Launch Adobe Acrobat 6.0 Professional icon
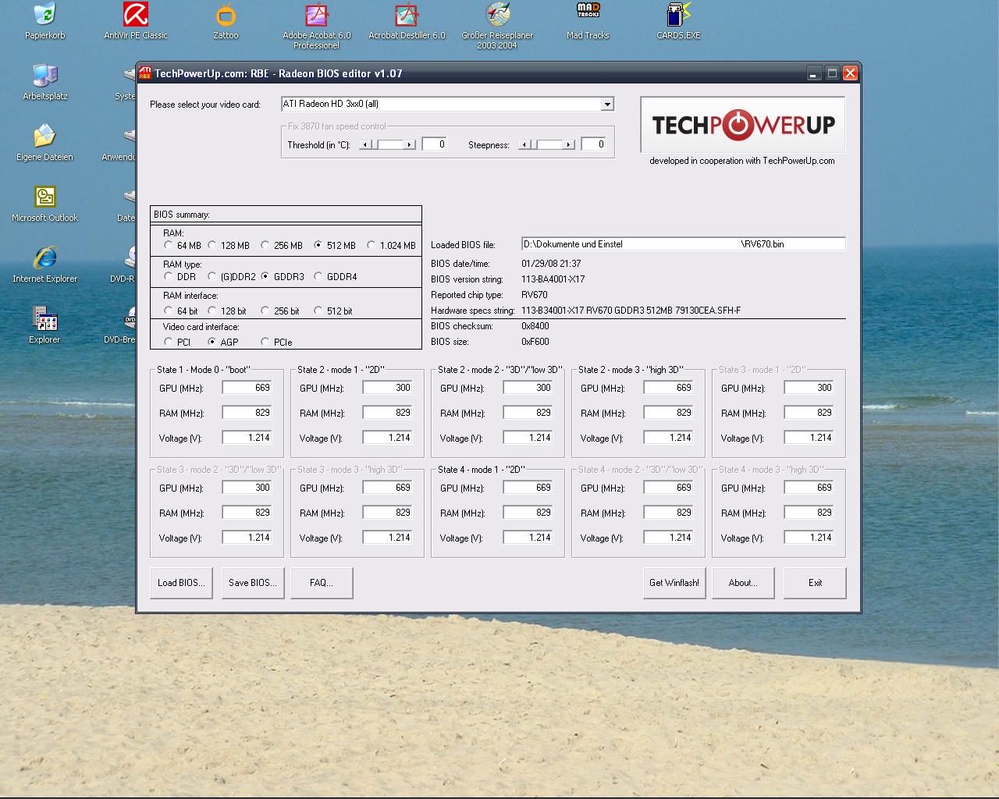Image resolution: width=999 pixels, height=799 pixels. click(316, 26)
